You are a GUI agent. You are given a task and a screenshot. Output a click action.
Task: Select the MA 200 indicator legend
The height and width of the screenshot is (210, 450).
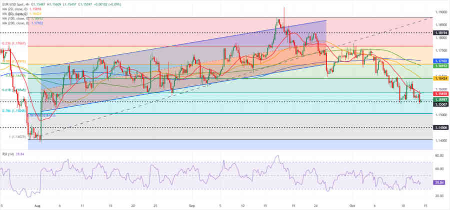(15, 23)
